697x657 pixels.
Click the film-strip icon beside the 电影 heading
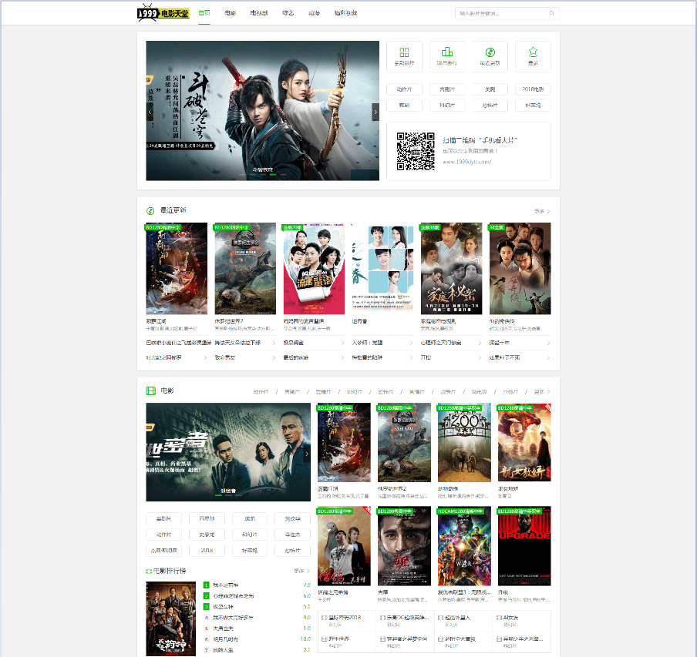tap(150, 391)
